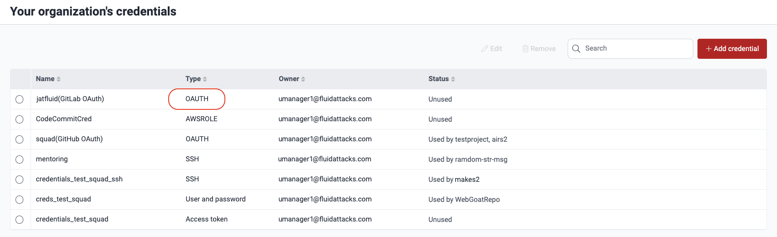Click the owner email in credentials_test_squad_ssh row

325,179
